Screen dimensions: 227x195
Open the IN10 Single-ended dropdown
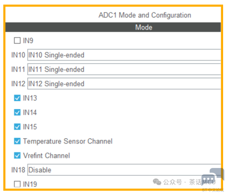[x=124, y=55]
